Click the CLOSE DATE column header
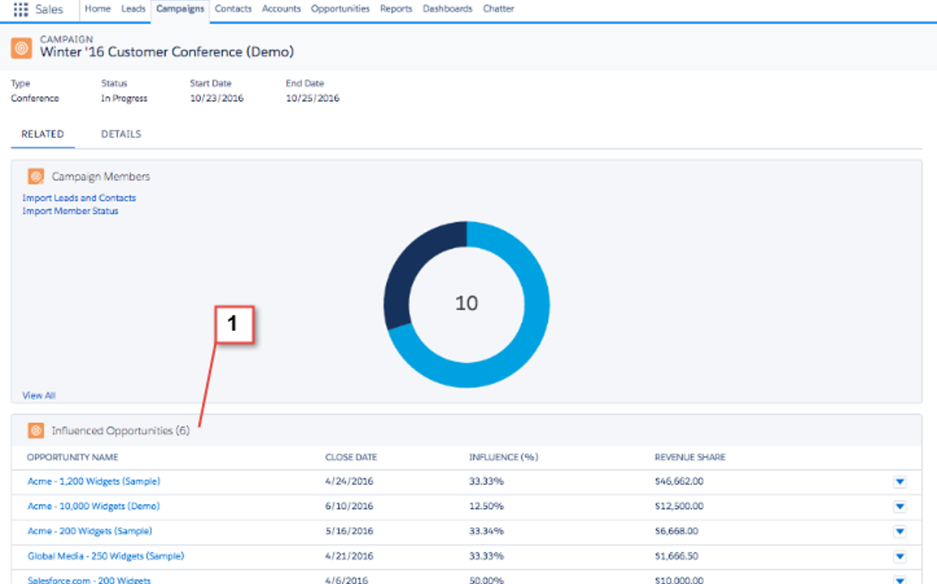The image size is (937, 584). [x=351, y=457]
